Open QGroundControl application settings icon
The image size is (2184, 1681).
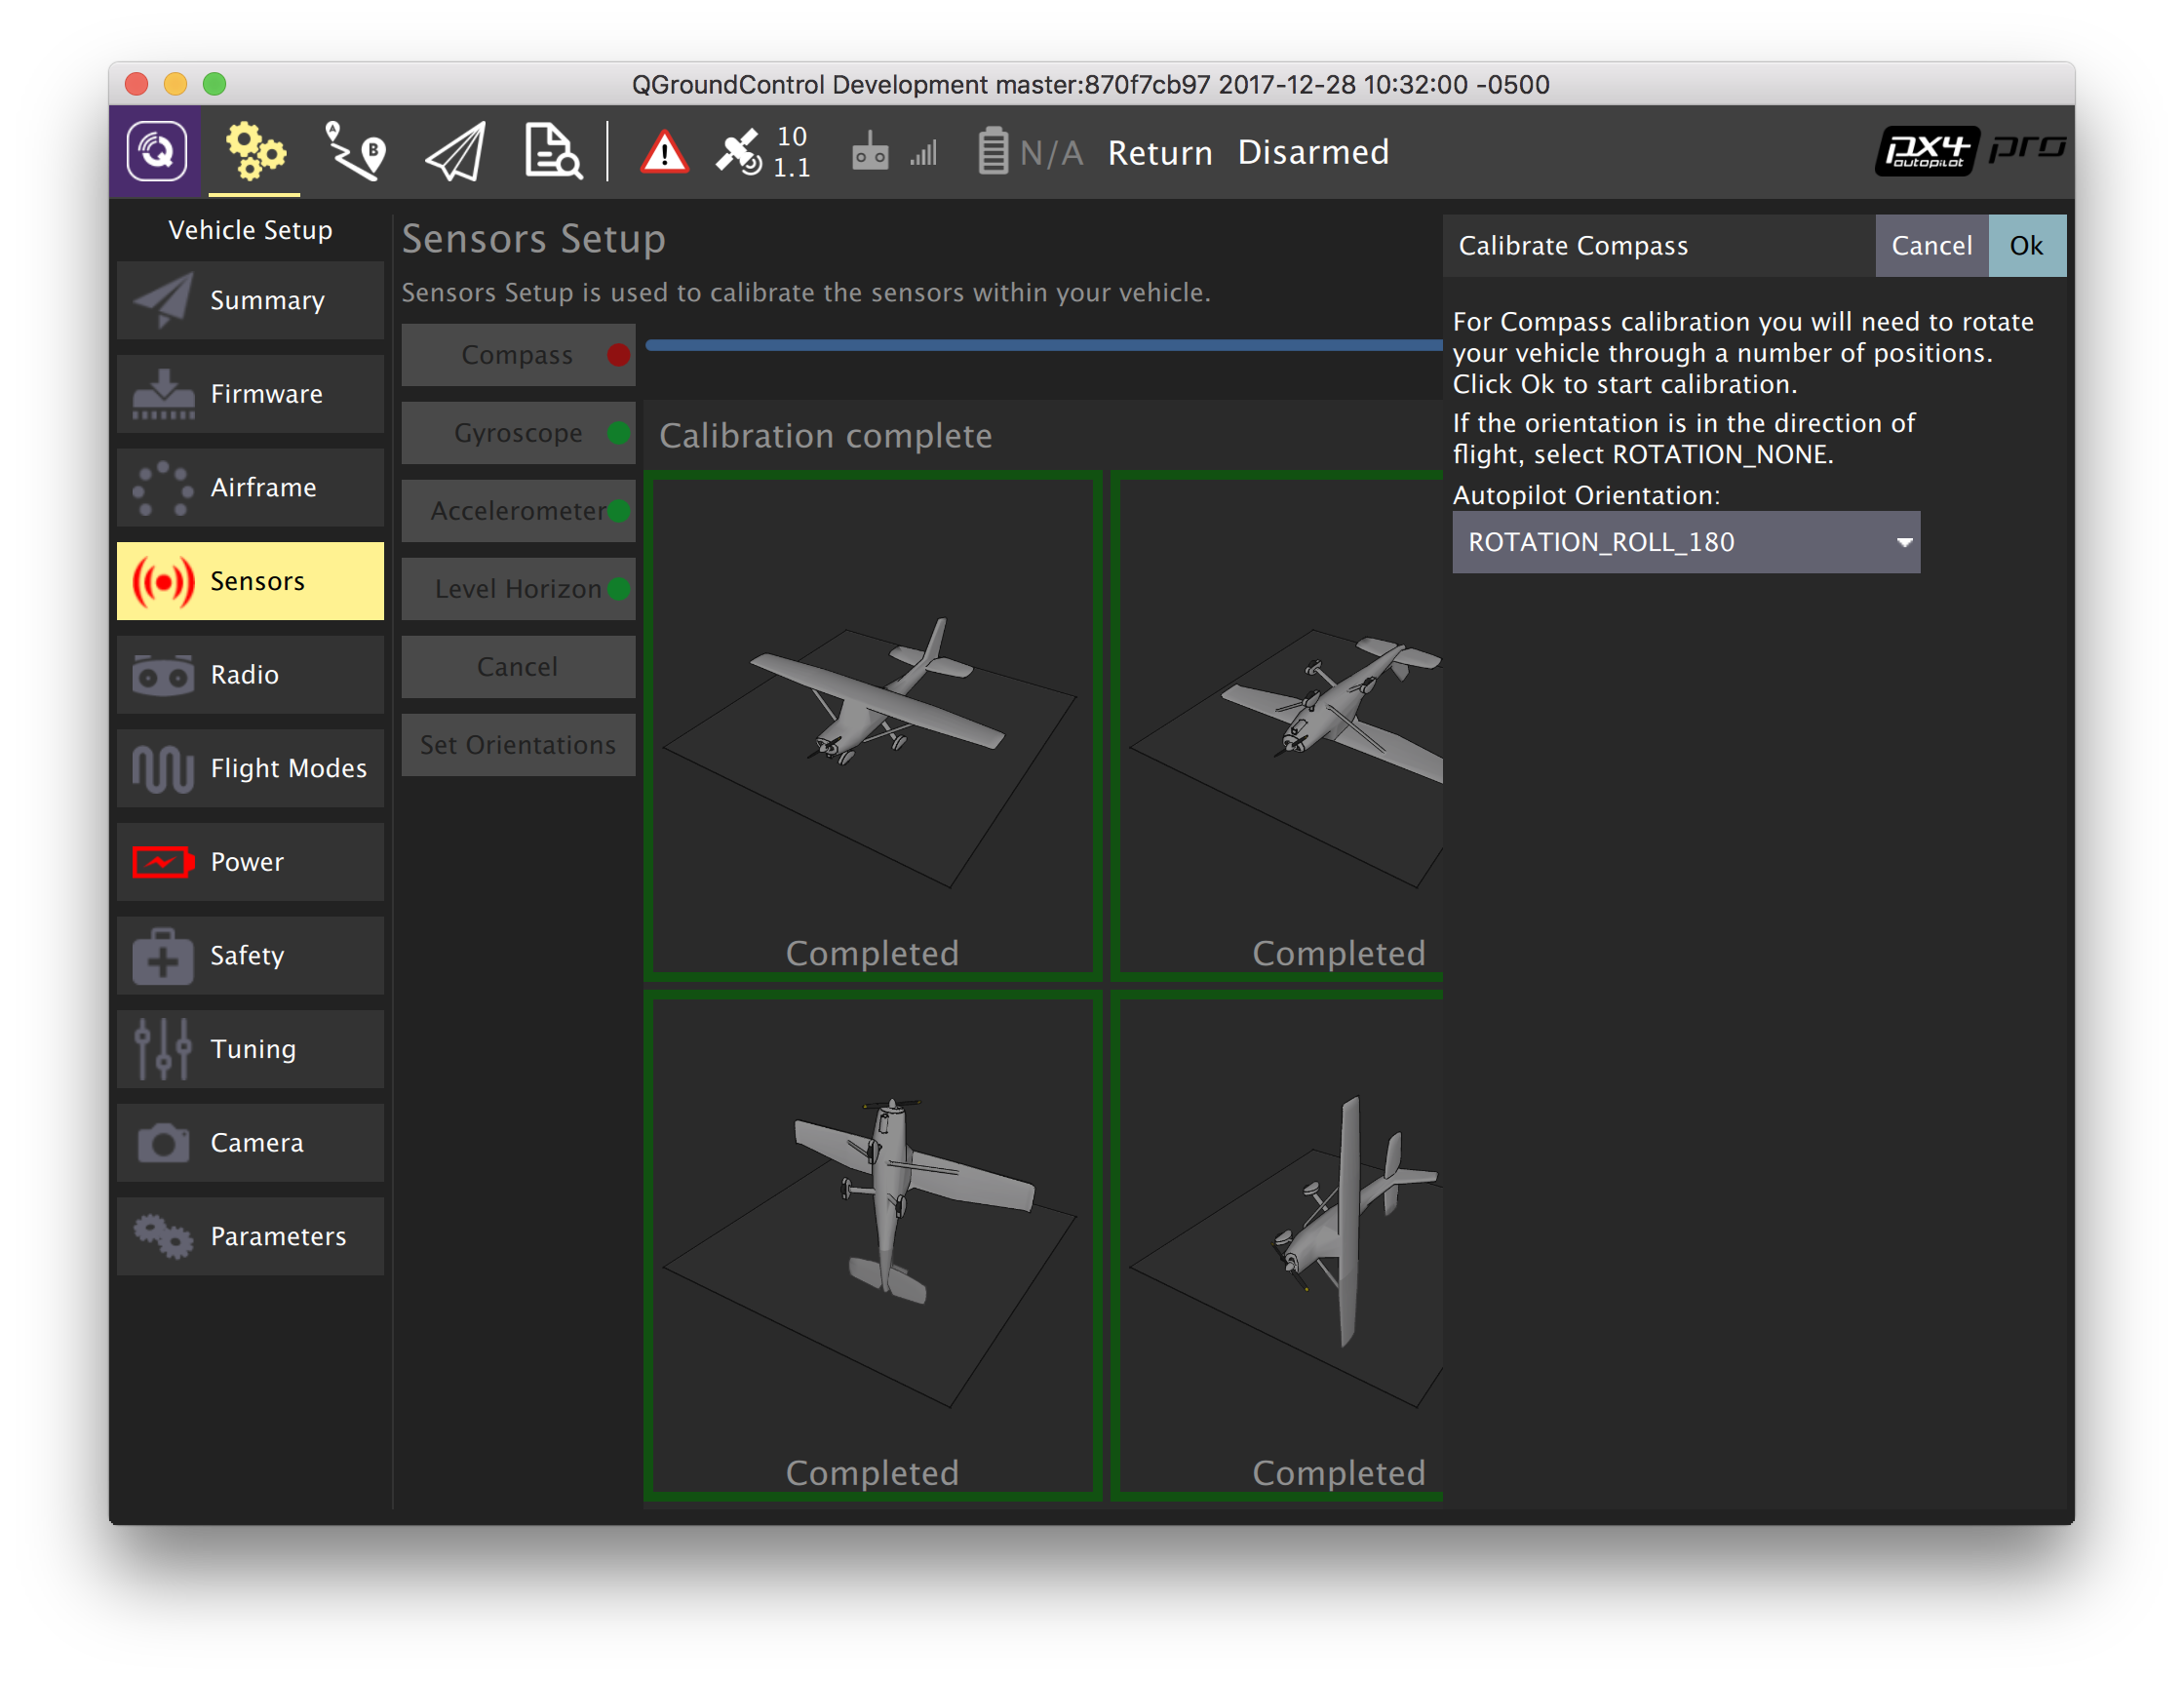click(156, 152)
